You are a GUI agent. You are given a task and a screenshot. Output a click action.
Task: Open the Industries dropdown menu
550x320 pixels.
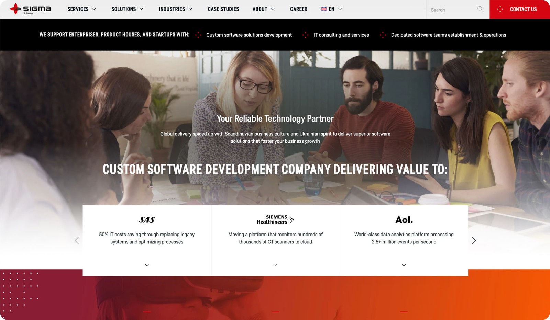(176, 9)
